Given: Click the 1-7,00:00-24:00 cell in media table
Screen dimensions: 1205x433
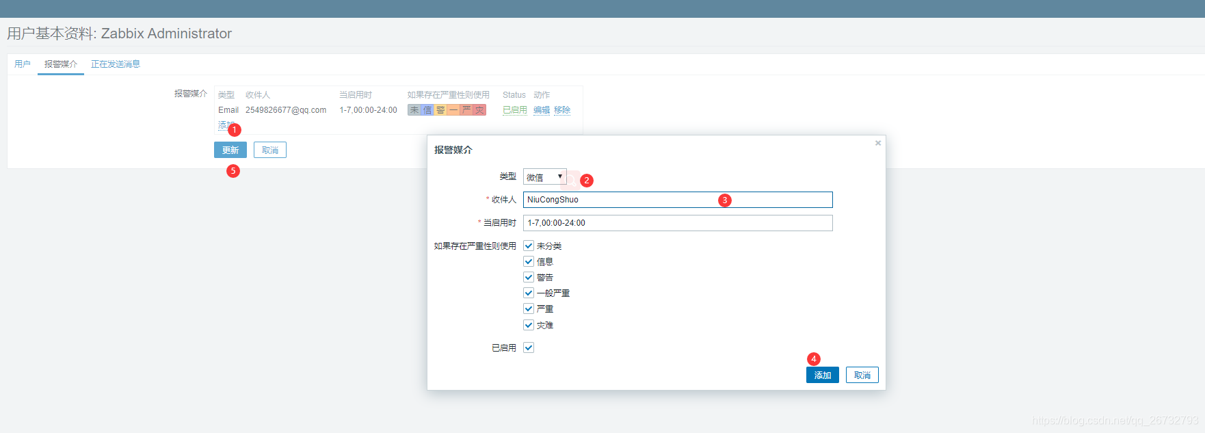Looking at the screenshot, I should click(x=368, y=110).
